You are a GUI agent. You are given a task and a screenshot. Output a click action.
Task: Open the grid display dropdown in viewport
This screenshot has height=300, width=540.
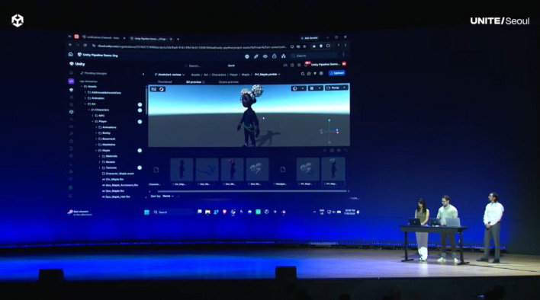(316, 88)
